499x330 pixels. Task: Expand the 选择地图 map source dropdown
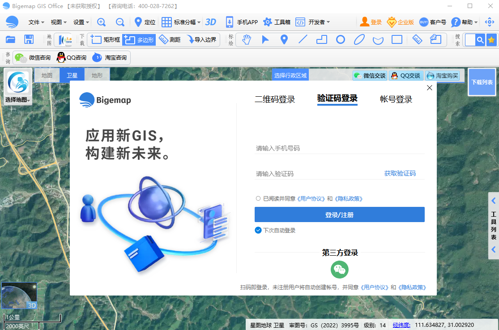pyautogui.click(x=18, y=99)
